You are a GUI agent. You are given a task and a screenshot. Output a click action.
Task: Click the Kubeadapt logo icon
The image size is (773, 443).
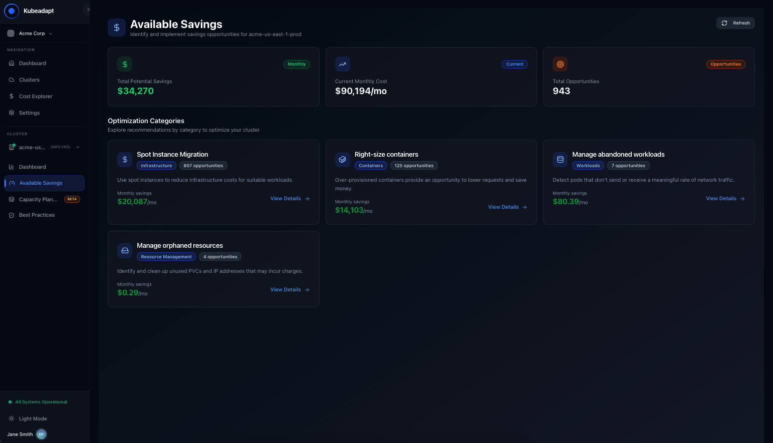coord(12,11)
